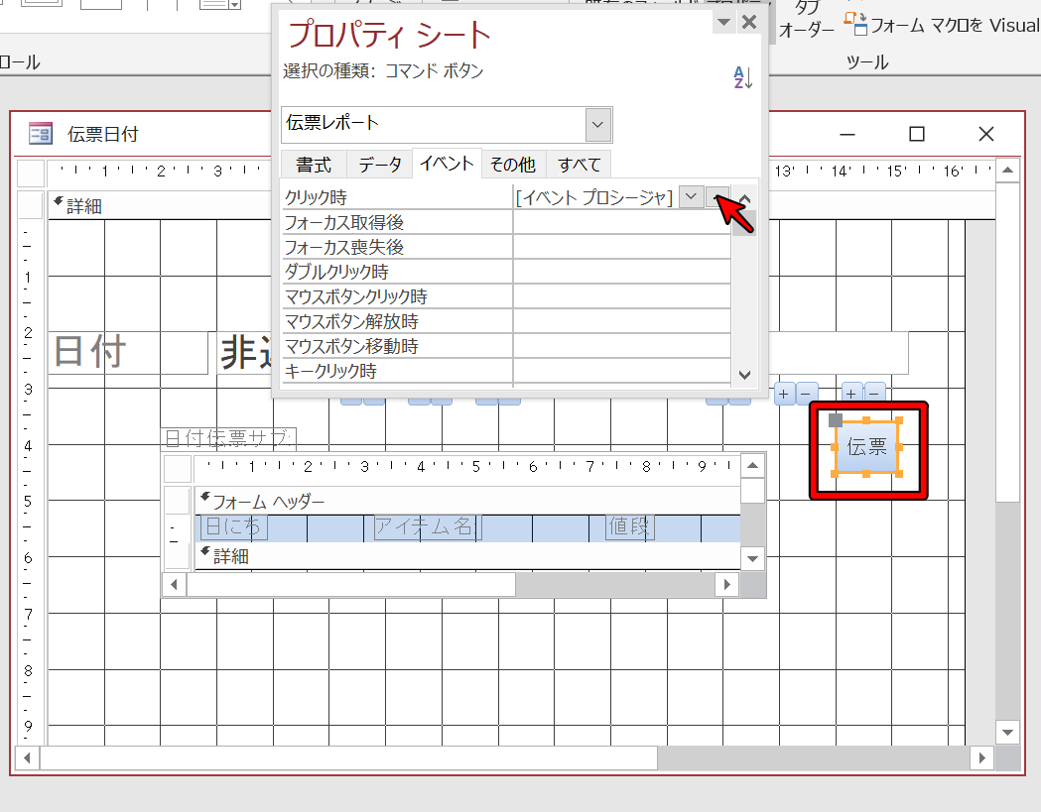Click the subform vertical scroll down arrow
The width and height of the screenshot is (1041, 812).
(x=752, y=558)
